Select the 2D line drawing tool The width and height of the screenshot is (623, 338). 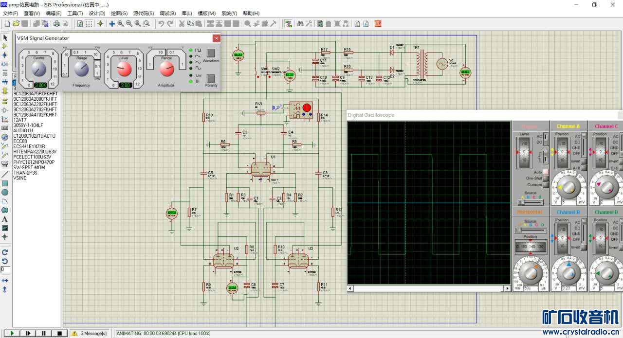[5, 174]
